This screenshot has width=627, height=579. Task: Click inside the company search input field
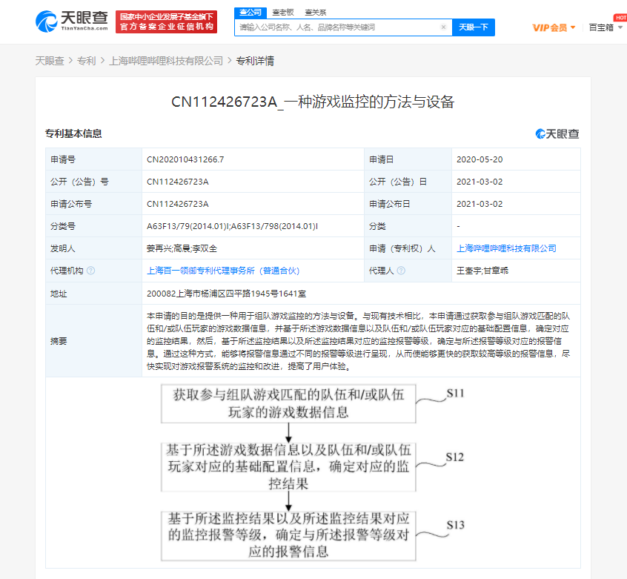(x=334, y=27)
